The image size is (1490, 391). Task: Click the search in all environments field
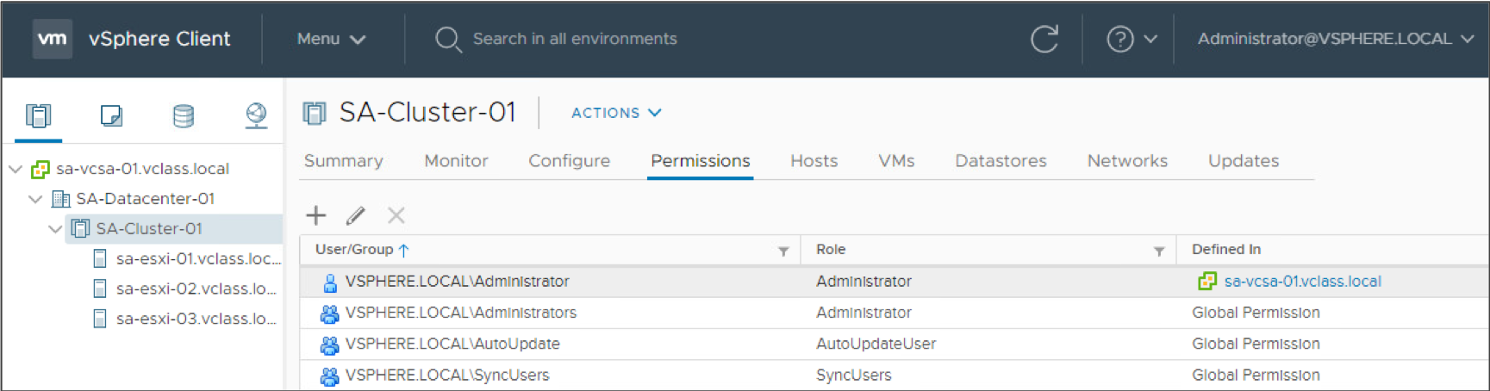[575, 39]
